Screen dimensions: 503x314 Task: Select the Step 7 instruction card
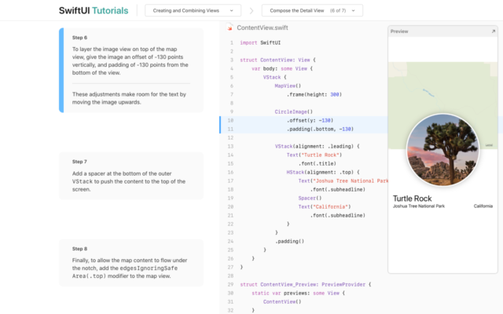point(131,176)
